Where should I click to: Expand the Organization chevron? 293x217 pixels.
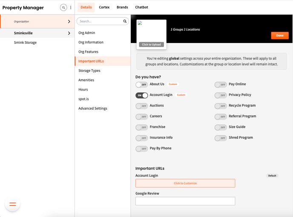point(69,21)
